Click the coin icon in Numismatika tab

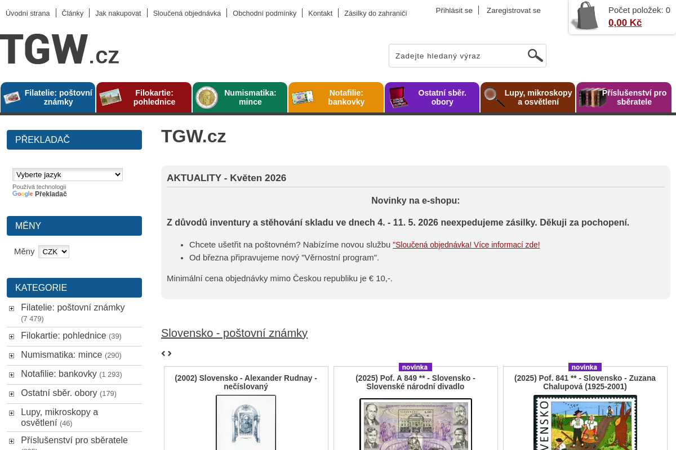point(207,97)
